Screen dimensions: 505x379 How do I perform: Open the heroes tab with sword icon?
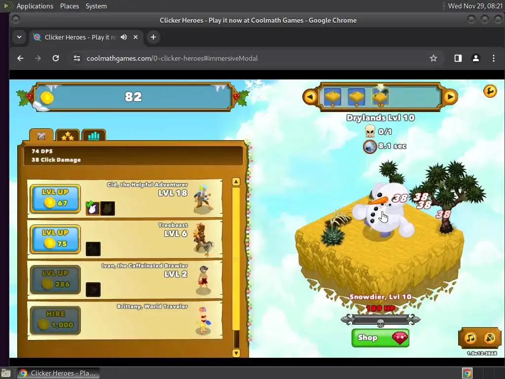pyautogui.click(x=41, y=135)
